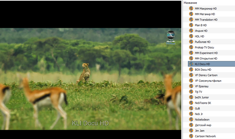
Task: Click the icon beside HDL HD
Action: point(191,36)
